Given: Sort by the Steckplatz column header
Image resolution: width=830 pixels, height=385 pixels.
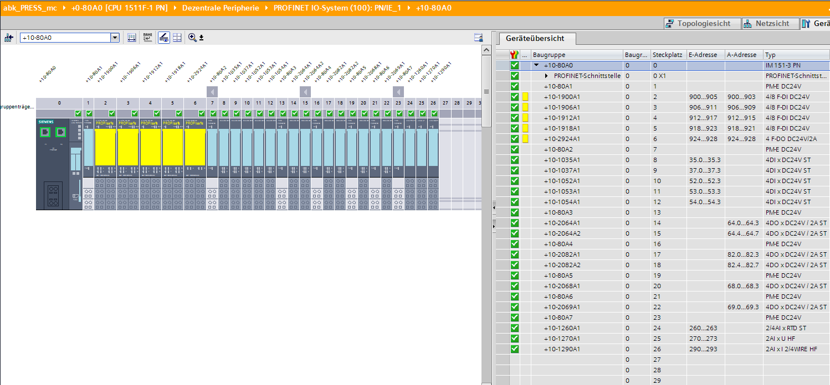Looking at the screenshot, I should coord(668,55).
